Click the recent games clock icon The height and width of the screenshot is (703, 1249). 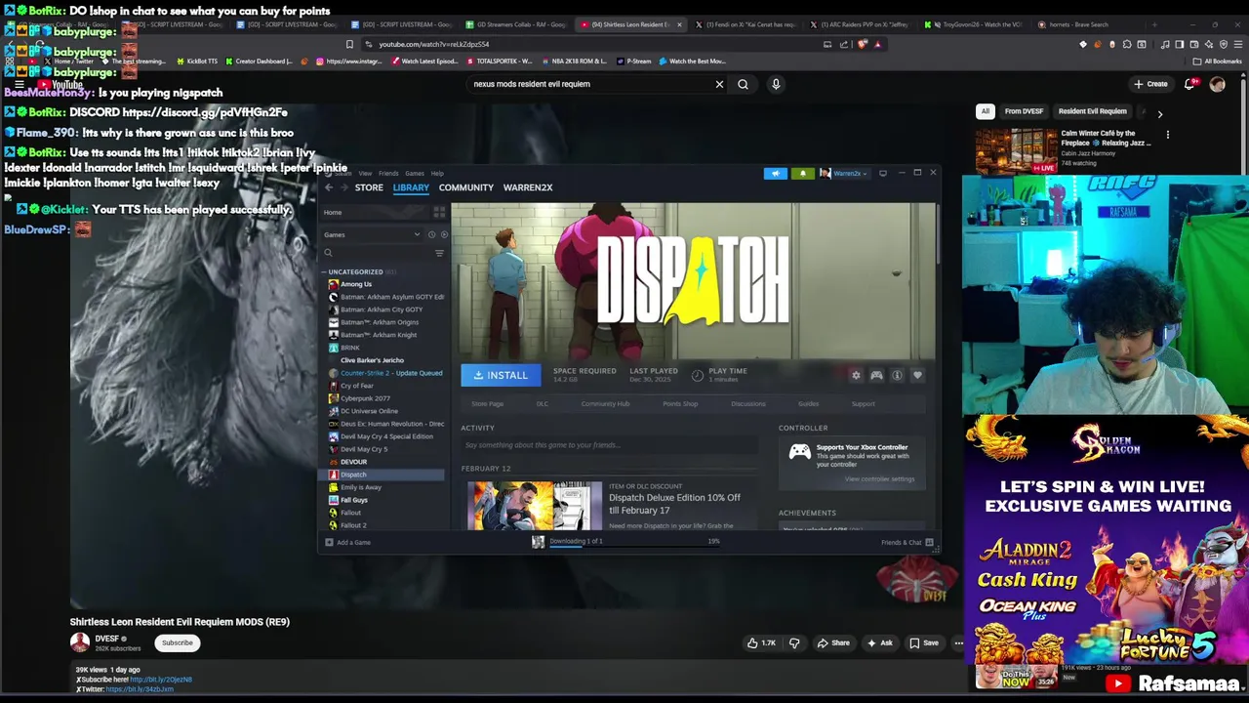point(431,234)
